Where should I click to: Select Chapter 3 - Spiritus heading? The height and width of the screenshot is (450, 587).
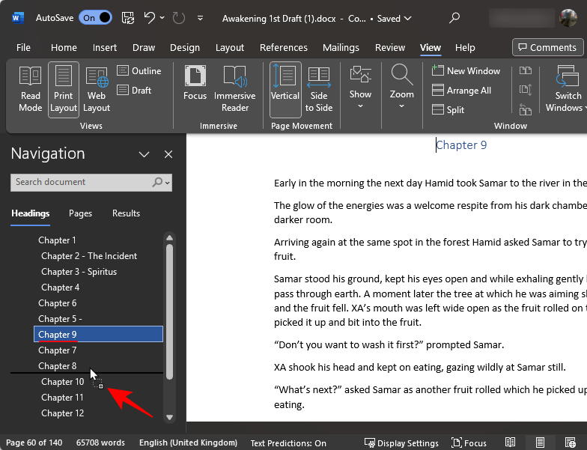tap(79, 272)
